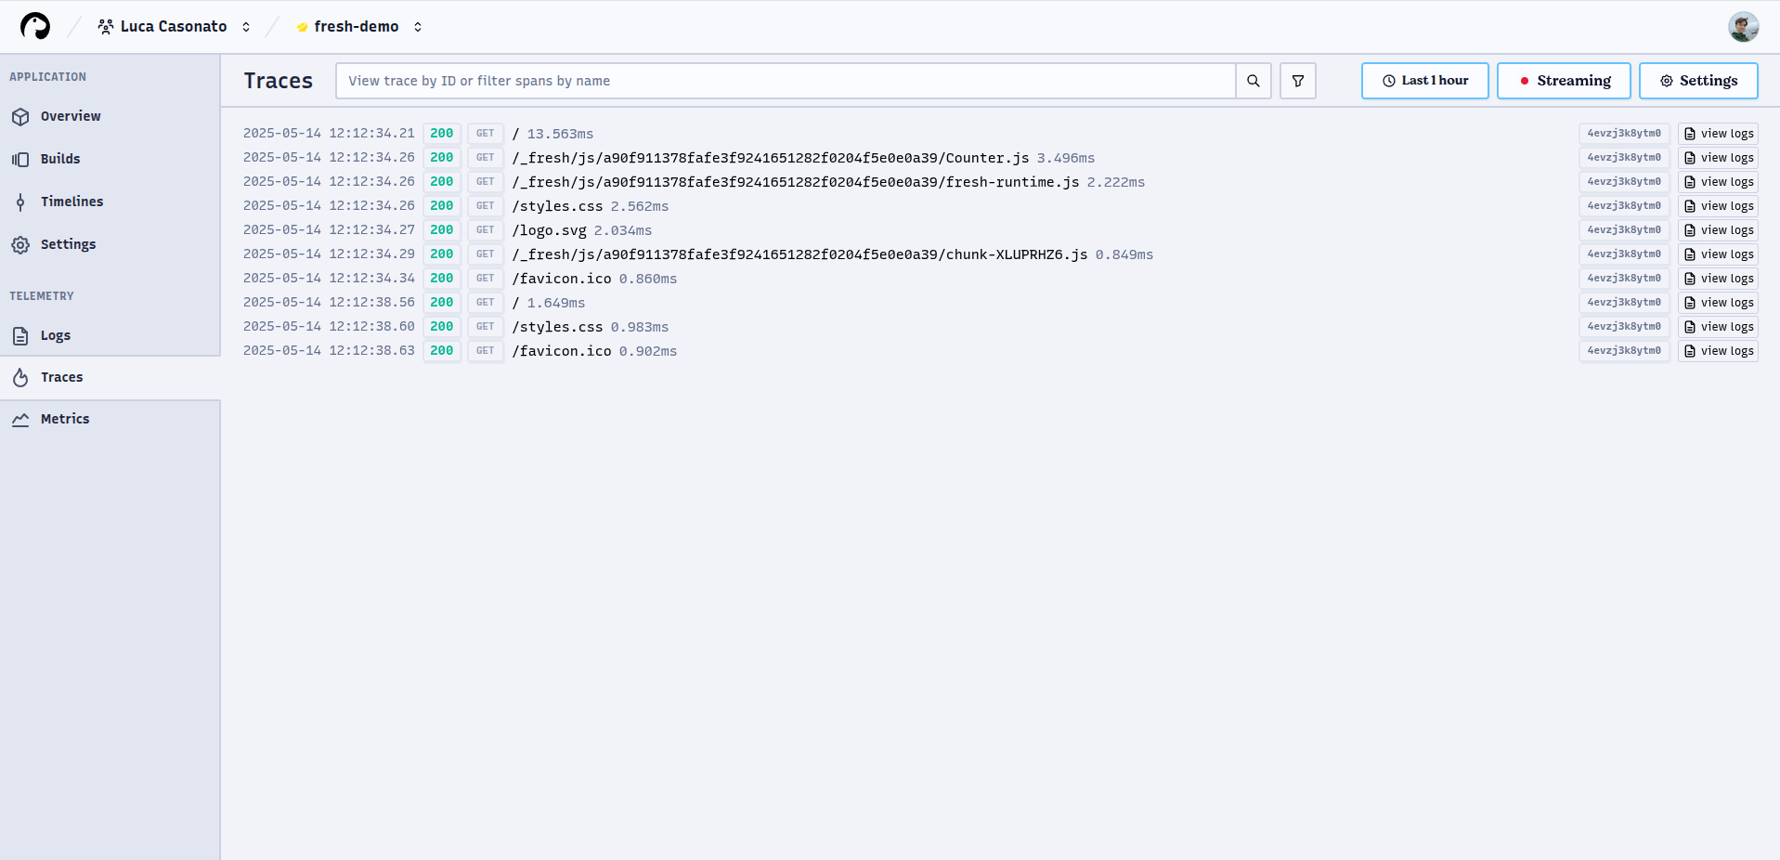Open Settings under Application
Image resolution: width=1780 pixels, height=860 pixels.
coord(68,244)
